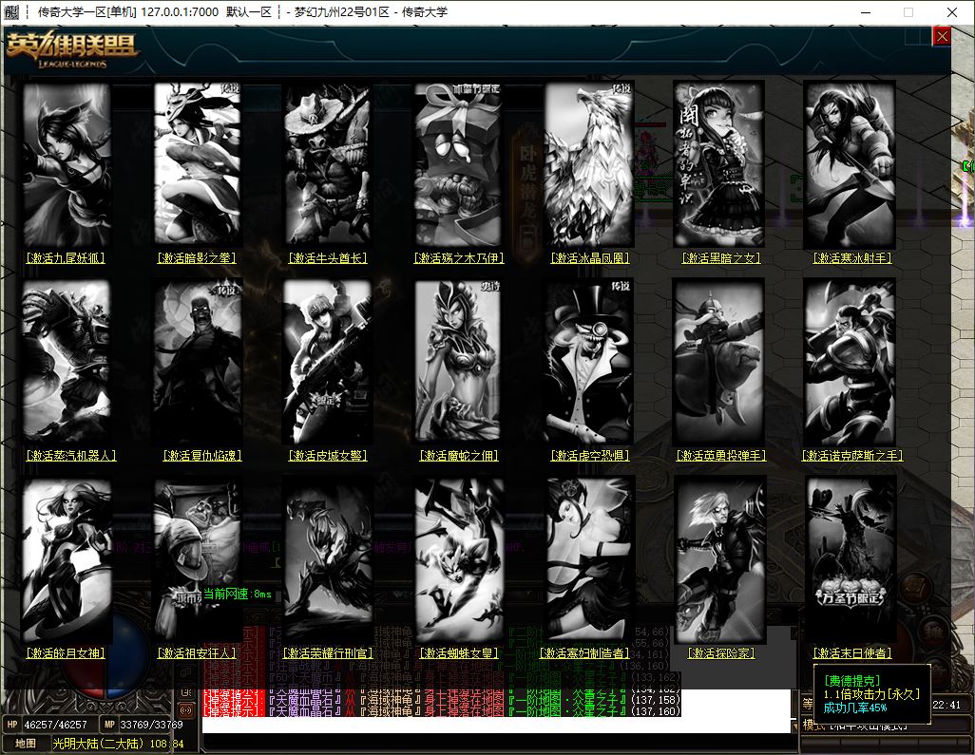Click the [激活蒸汽机器人] link

(71, 456)
